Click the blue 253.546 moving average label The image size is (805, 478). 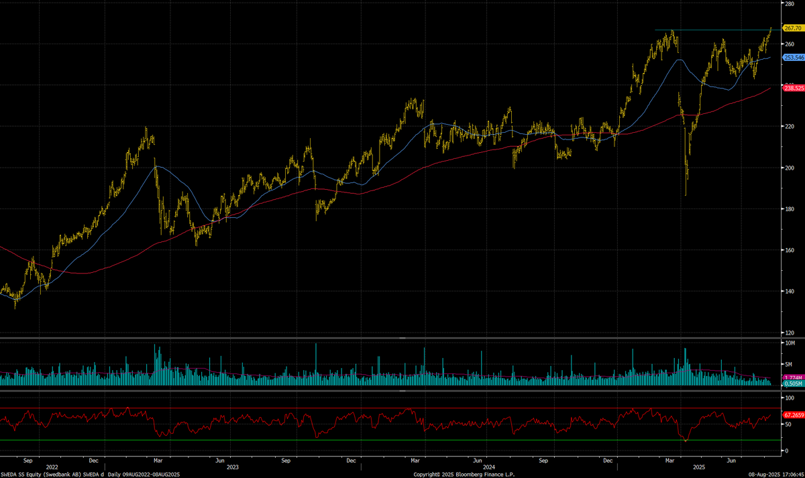793,58
